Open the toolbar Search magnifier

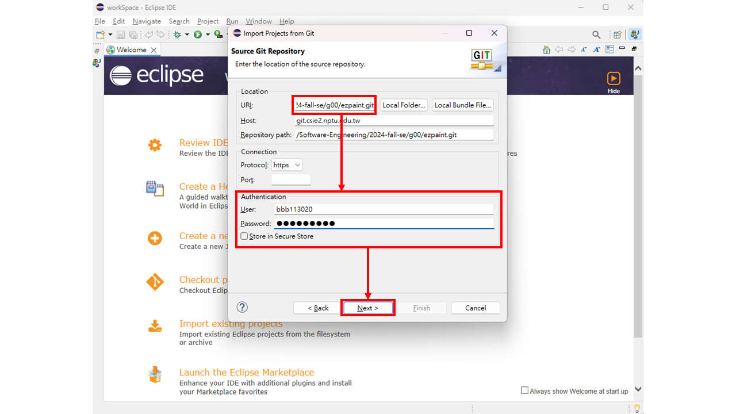pos(596,34)
